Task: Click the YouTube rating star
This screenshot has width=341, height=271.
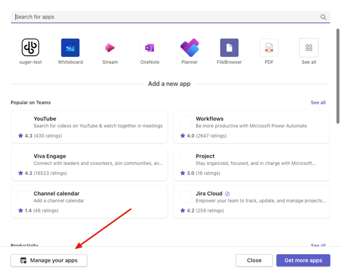Action: pos(21,135)
